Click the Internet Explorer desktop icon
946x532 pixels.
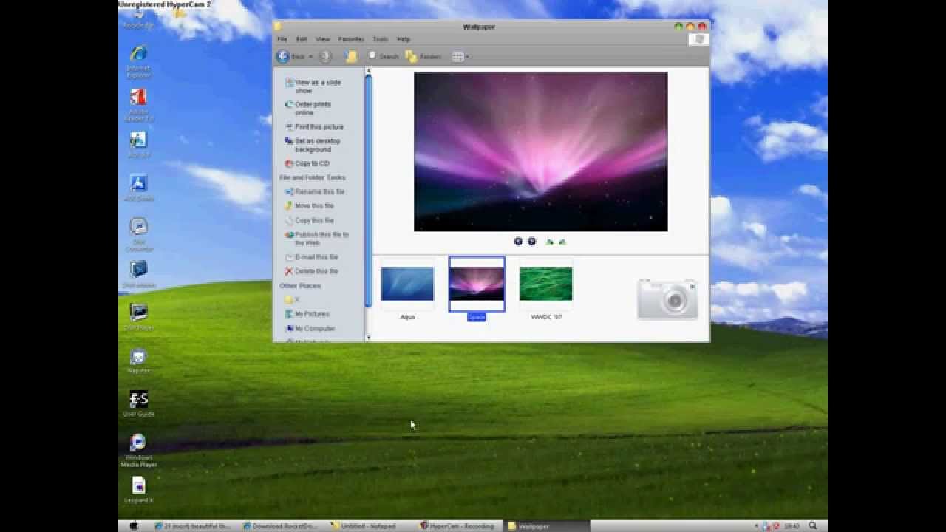(138, 61)
